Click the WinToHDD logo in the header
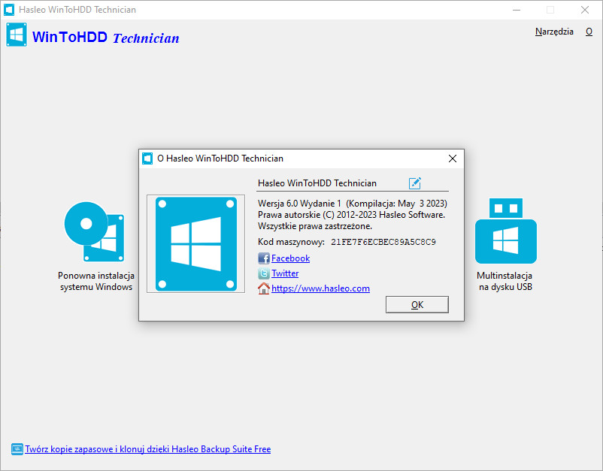Screen dimensions: 603x471 (17, 35)
